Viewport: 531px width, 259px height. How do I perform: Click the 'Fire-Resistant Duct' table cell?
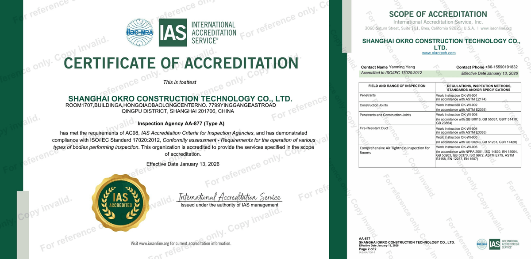[x=396, y=135]
